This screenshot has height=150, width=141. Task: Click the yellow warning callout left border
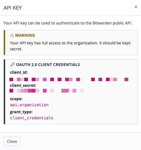coord(4,42)
